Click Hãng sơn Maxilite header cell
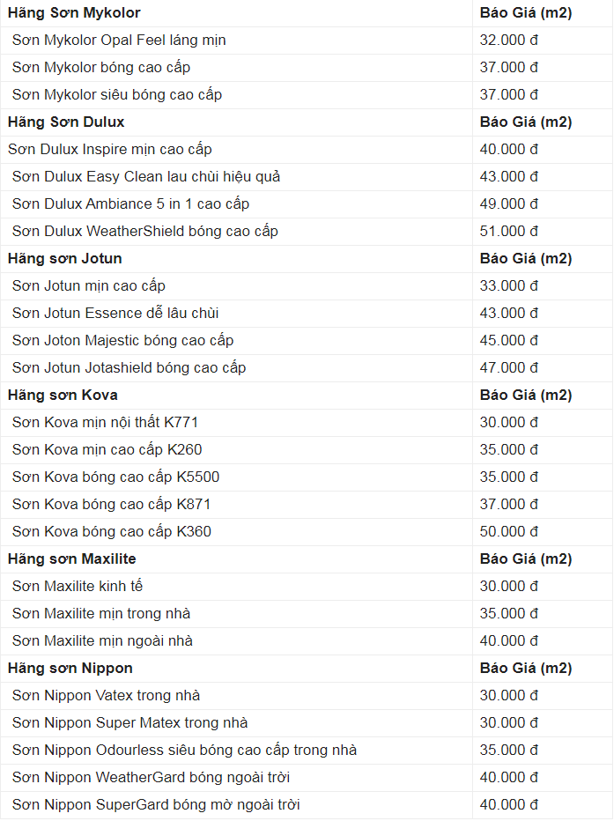The image size is (614, 821). pyautogui.click(x=237, y=558)
